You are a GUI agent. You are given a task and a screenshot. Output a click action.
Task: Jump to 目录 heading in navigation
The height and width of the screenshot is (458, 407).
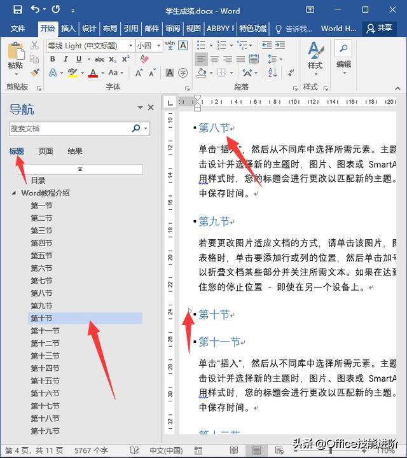point(38,180)
